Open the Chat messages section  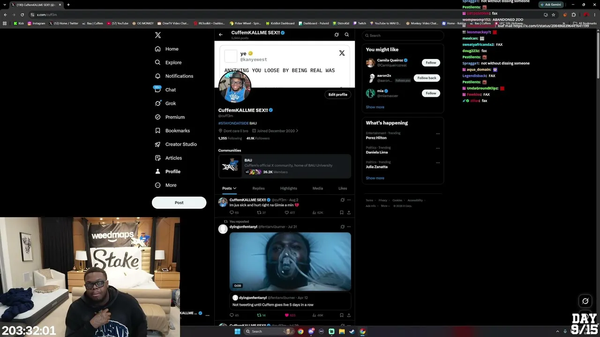(165, 90)
